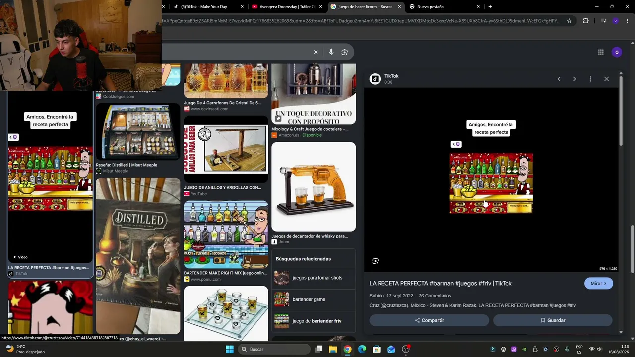Open the Juego de Anillos y Argollas image
635x357 pixels.
tap(226, 150)
